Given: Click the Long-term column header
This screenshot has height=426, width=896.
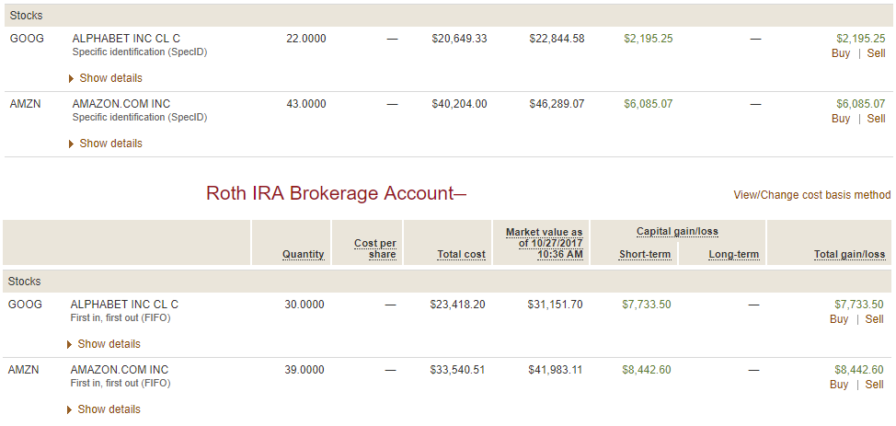Looking at the screenshot, I should [x=734, y=255].
